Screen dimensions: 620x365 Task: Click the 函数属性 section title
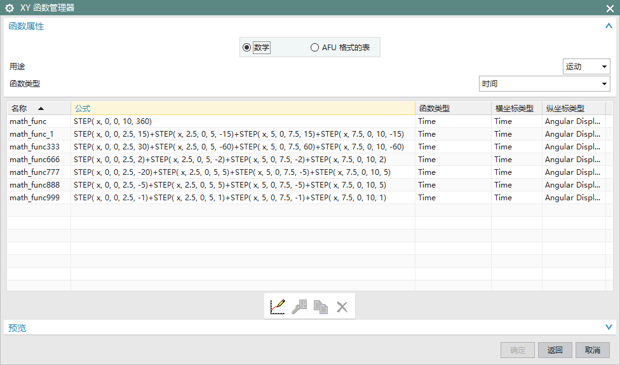click(x=26, y=26)
